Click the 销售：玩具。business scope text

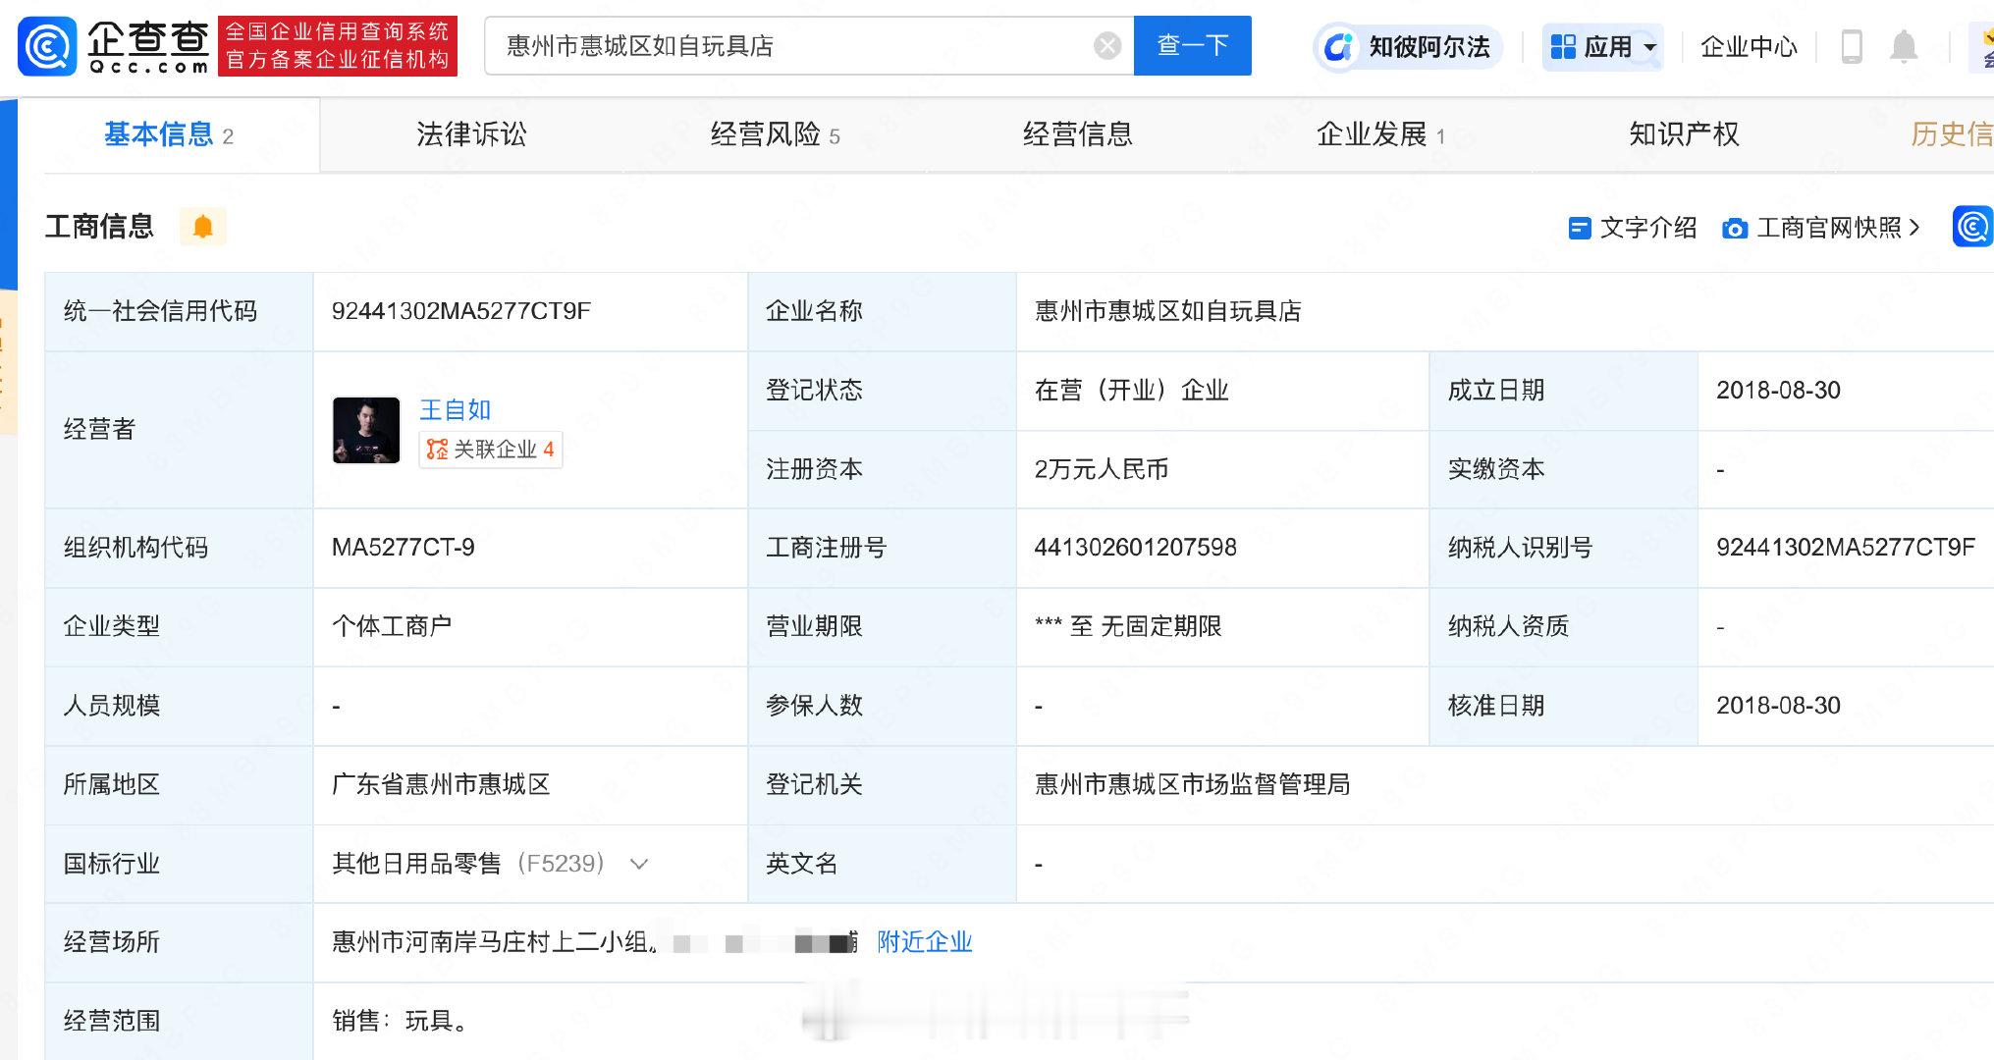(x=402, y=1021)
